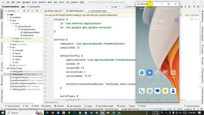The height and width of the screenshot is (115, 204).
Task: Click Expand All in project panel
Action: point(28,11)
